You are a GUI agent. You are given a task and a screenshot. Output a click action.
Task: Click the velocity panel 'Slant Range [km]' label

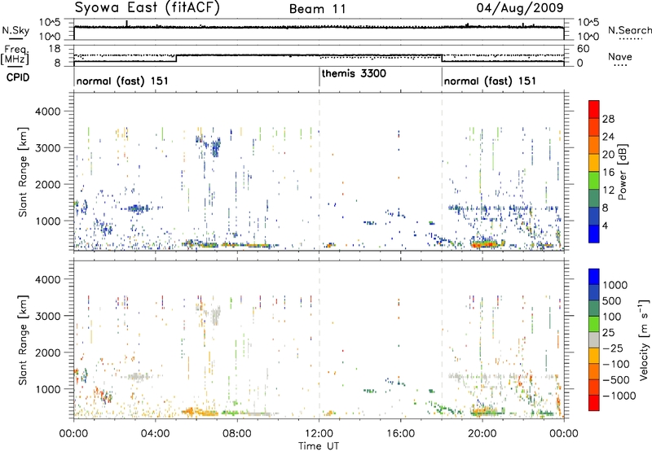pyautogui.click(x=23, y=339)
